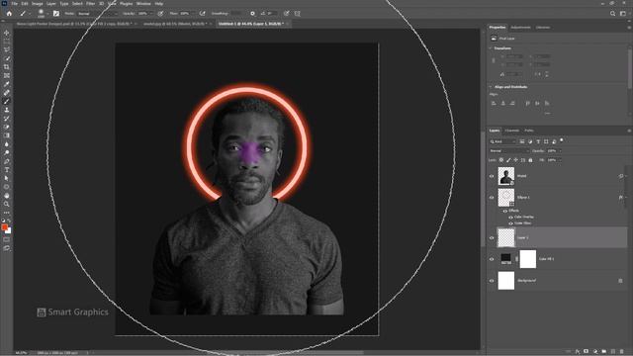Image resolution: width=633 pixels, height=356 pixels.
Task: Select the Ellipse shape tool
Action: pos(7,187)
